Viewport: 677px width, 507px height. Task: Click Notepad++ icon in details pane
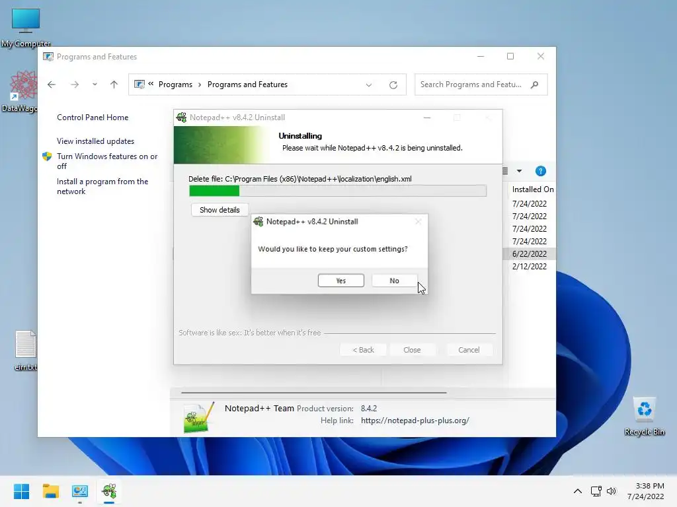(x=198, y=417)
